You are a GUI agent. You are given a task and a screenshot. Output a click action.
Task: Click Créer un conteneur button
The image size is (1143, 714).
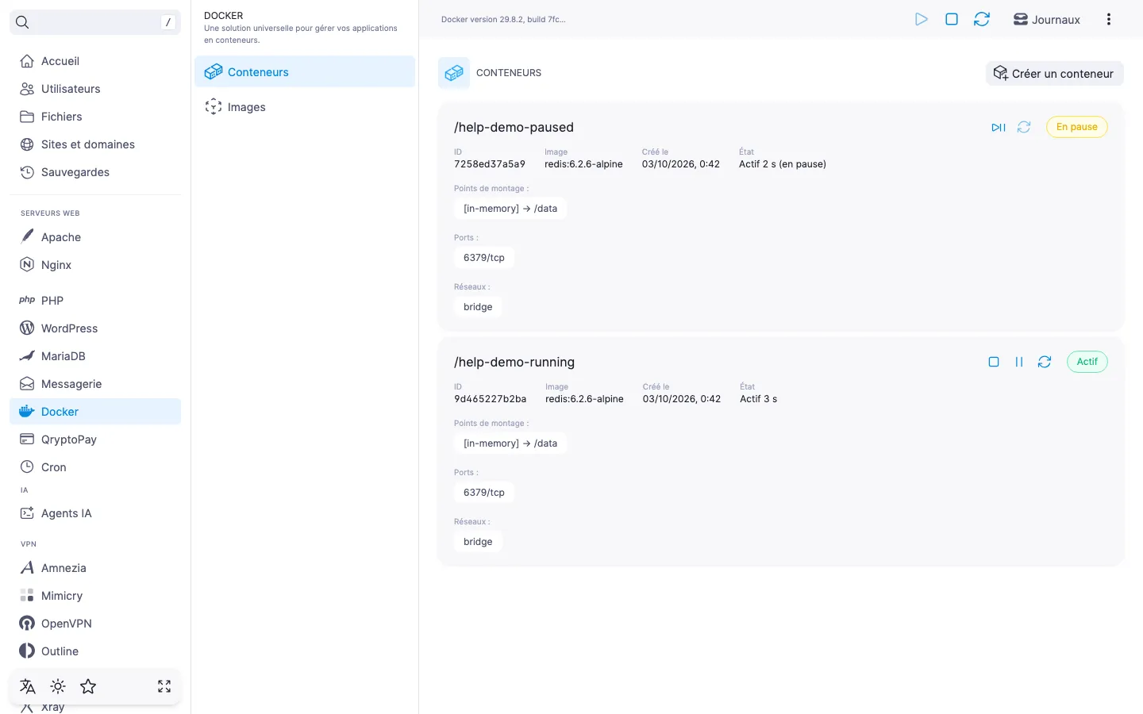[1055, 73]
